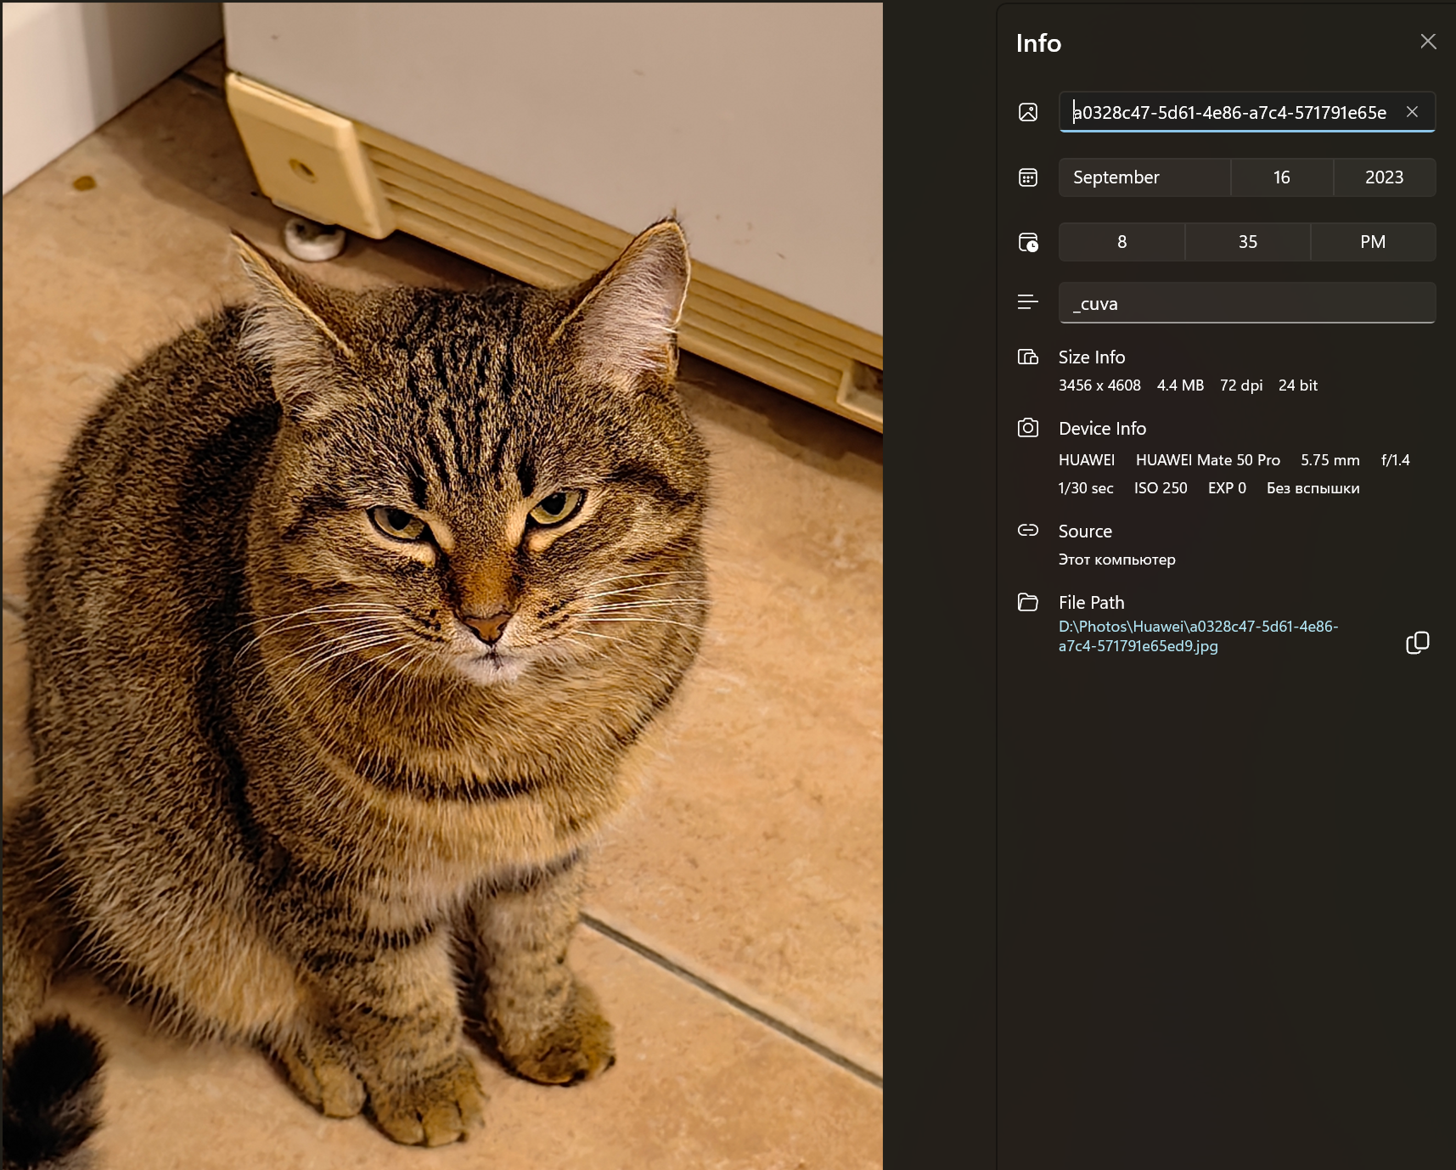Click the Source link icon
Viewport: 1456px width, 1170px height.
click(1027, 531)
